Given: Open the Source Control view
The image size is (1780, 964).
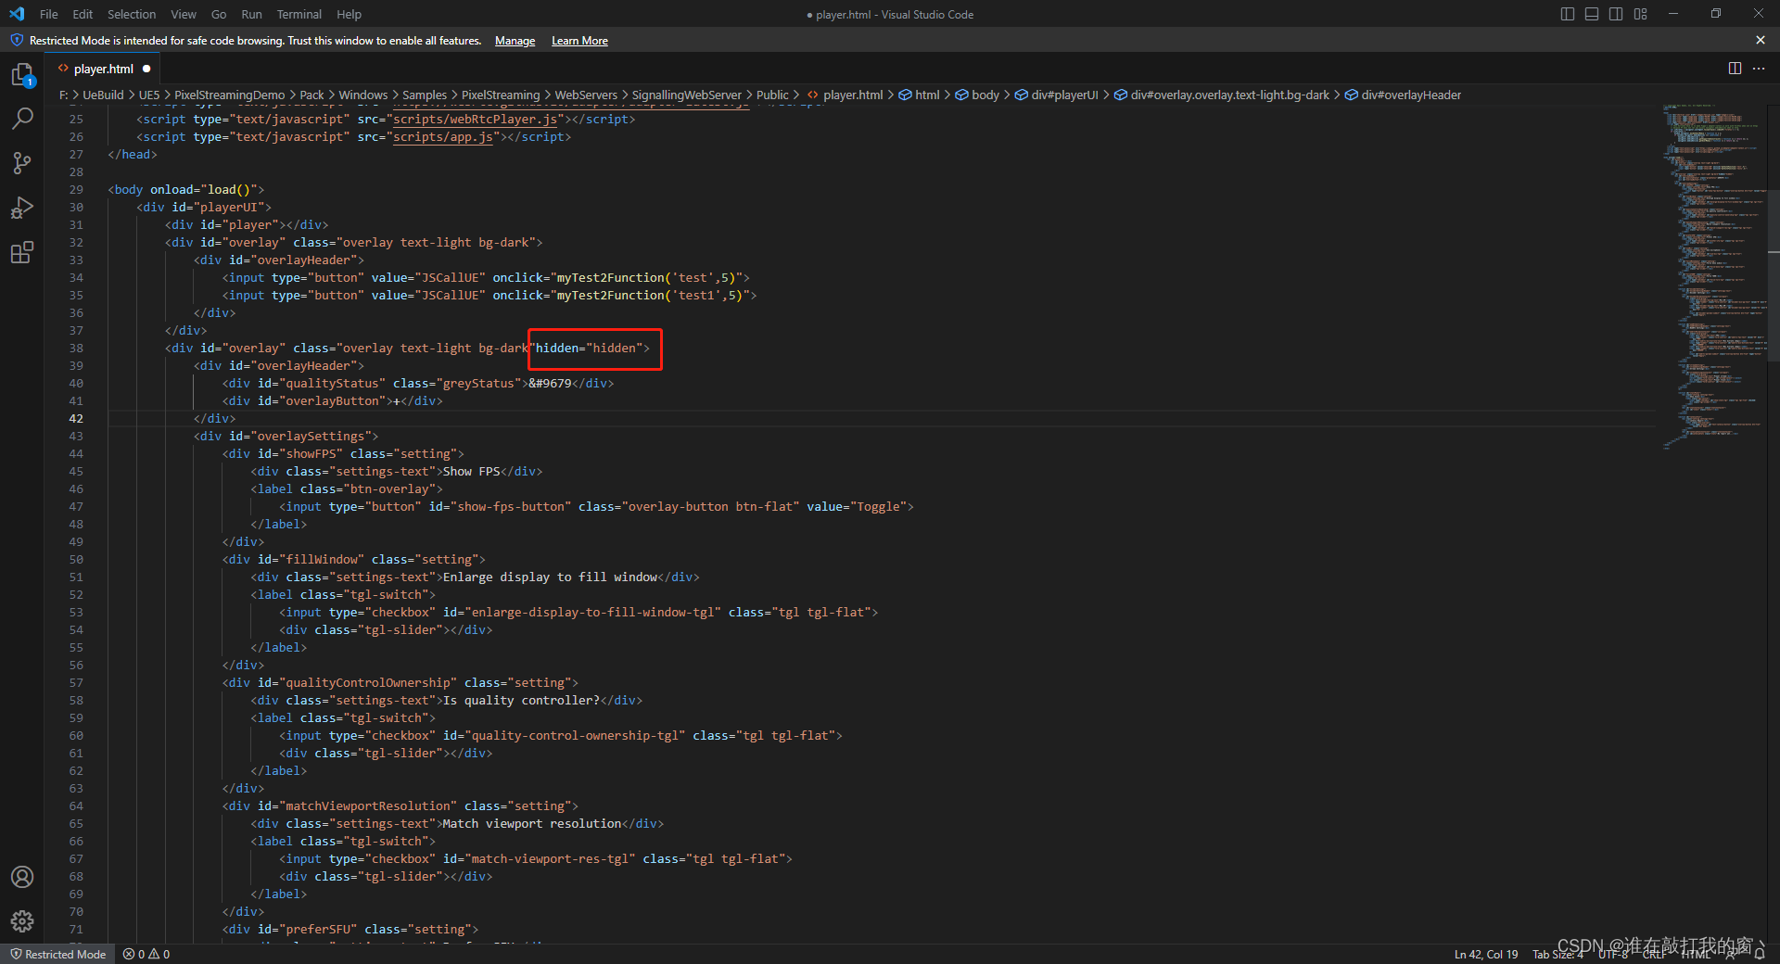Looking at the screenshot, I should click(x=22, y=163).
